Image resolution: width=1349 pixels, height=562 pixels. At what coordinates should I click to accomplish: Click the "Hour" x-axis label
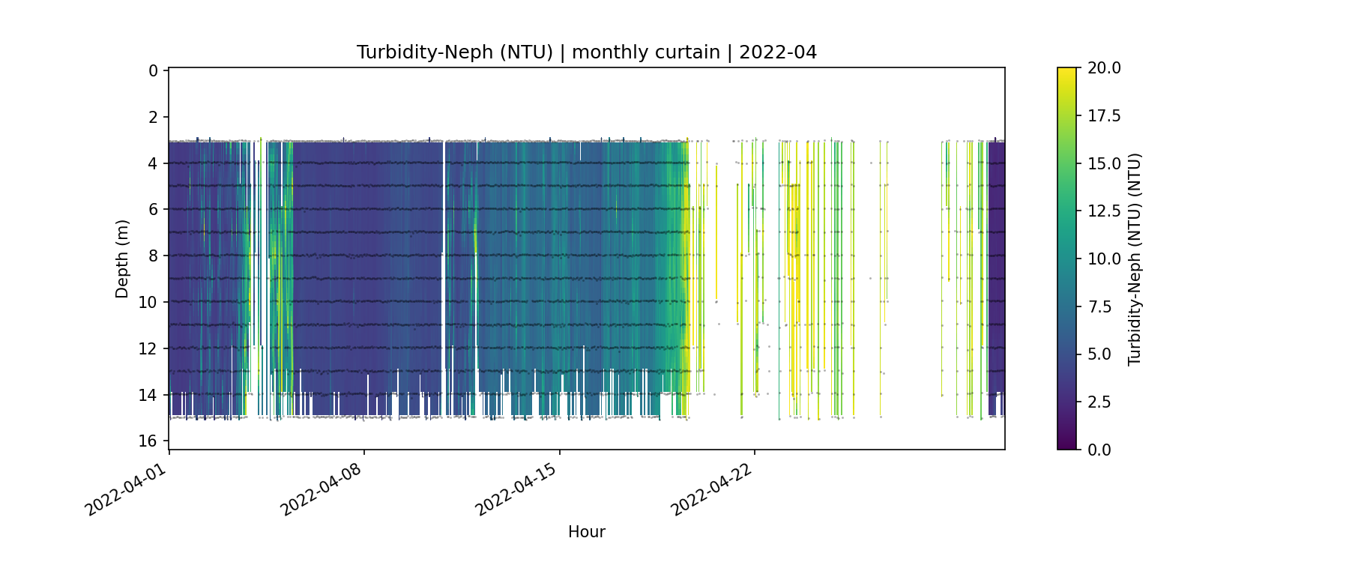coord(586,532)
